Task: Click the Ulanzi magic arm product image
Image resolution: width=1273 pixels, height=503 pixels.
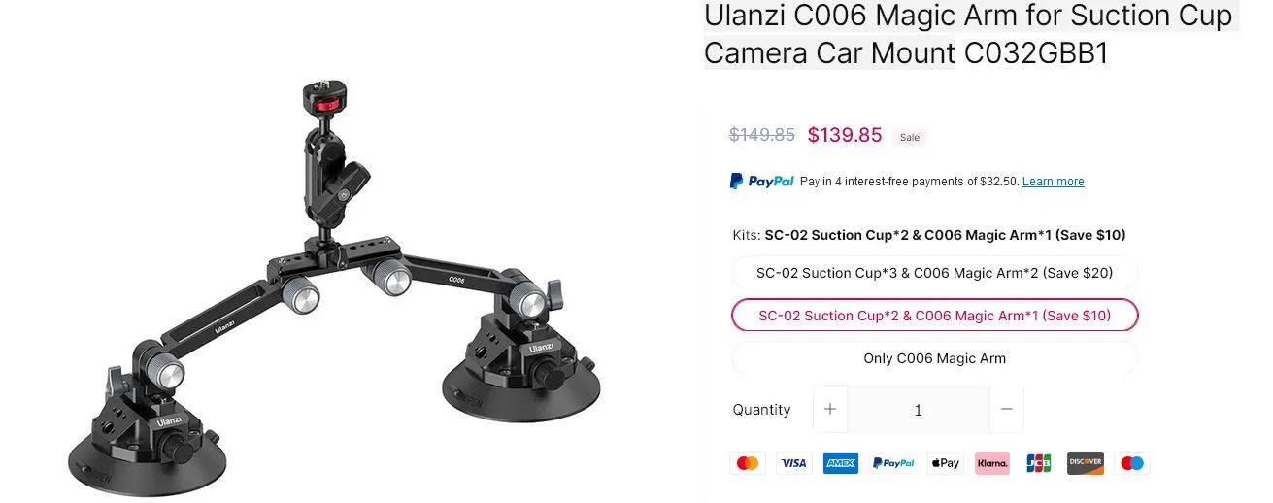Action: pyautogui.click(x=335, y=286)
